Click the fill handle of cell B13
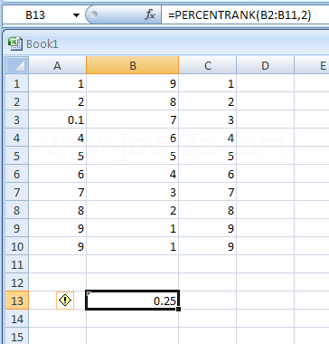The width and height of the screenshot is (329, 344). [x=178, y=309]
